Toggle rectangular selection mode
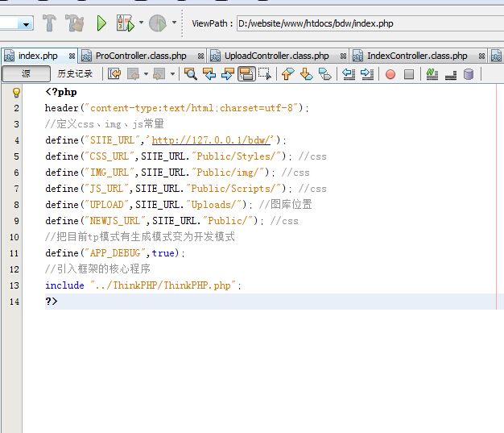504x433 pixels. [x=265, y=74]
